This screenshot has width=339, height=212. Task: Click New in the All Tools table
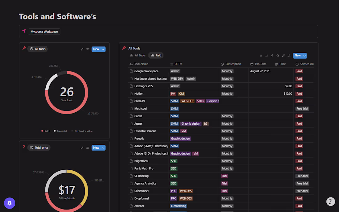pos(298,56)
